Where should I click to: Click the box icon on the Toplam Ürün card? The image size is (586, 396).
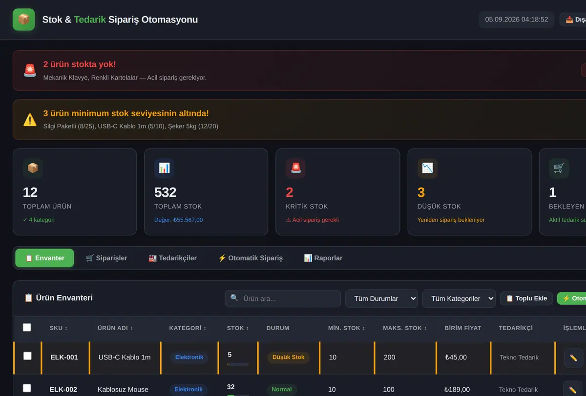33,168
